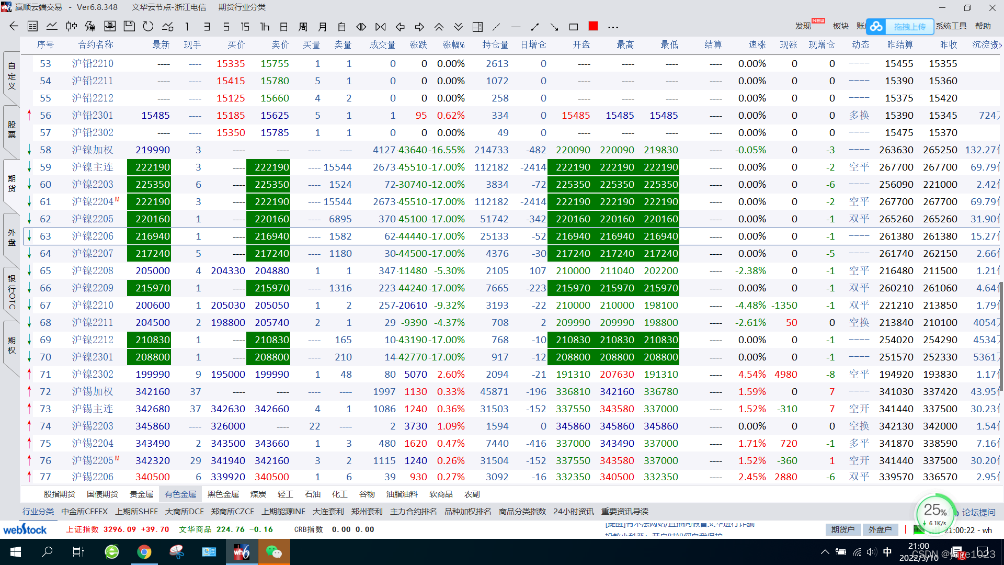1004x565 pixels.
Task: Click the double chevron down icon
Action: [x=458, y=26]
